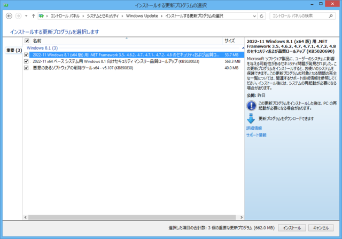Click the horizontal scrollbar left arrow
This screenshot has height=239, width=342.
(26, 217)
